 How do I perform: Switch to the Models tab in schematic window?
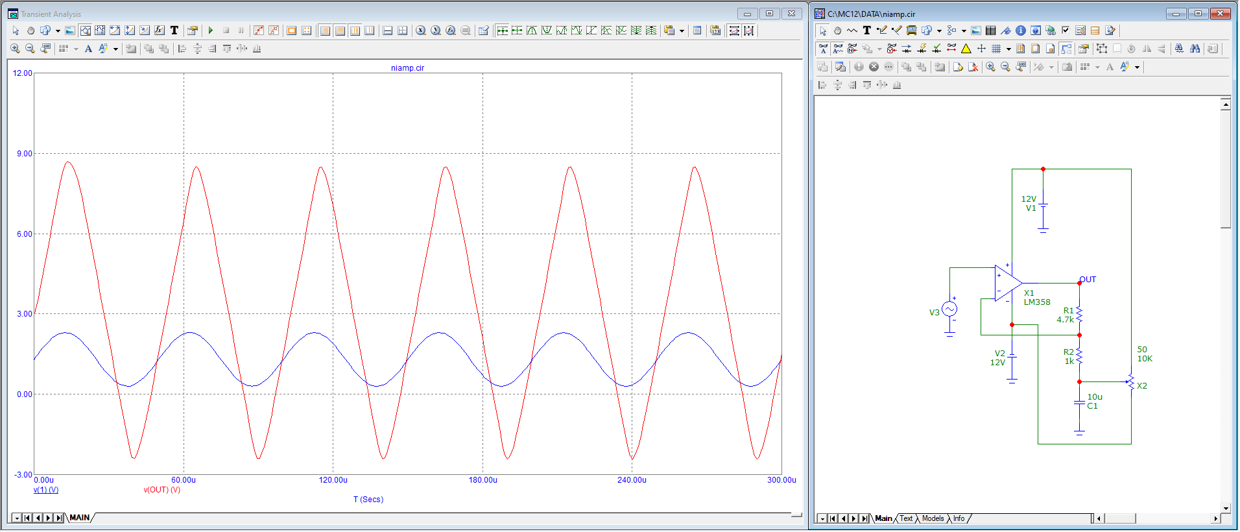(x=933, y=518)
